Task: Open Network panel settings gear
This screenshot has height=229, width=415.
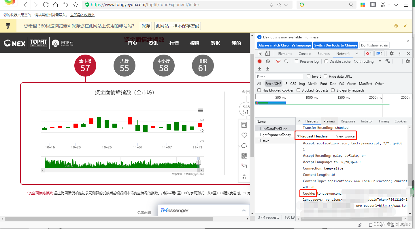Action: pos(408,61)
